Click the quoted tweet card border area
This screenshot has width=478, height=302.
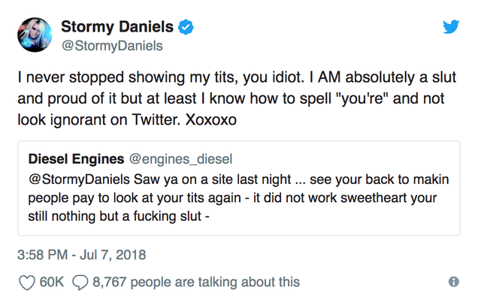(239, 188)
